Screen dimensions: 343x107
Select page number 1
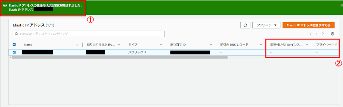pyautogui.click(x=317, y=34)
